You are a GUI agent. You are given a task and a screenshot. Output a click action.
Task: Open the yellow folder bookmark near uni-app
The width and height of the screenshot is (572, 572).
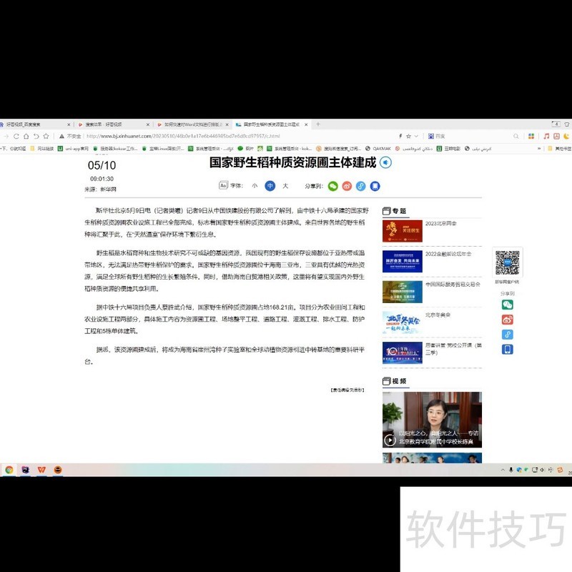pyautogui.click(x=42, y=149)
